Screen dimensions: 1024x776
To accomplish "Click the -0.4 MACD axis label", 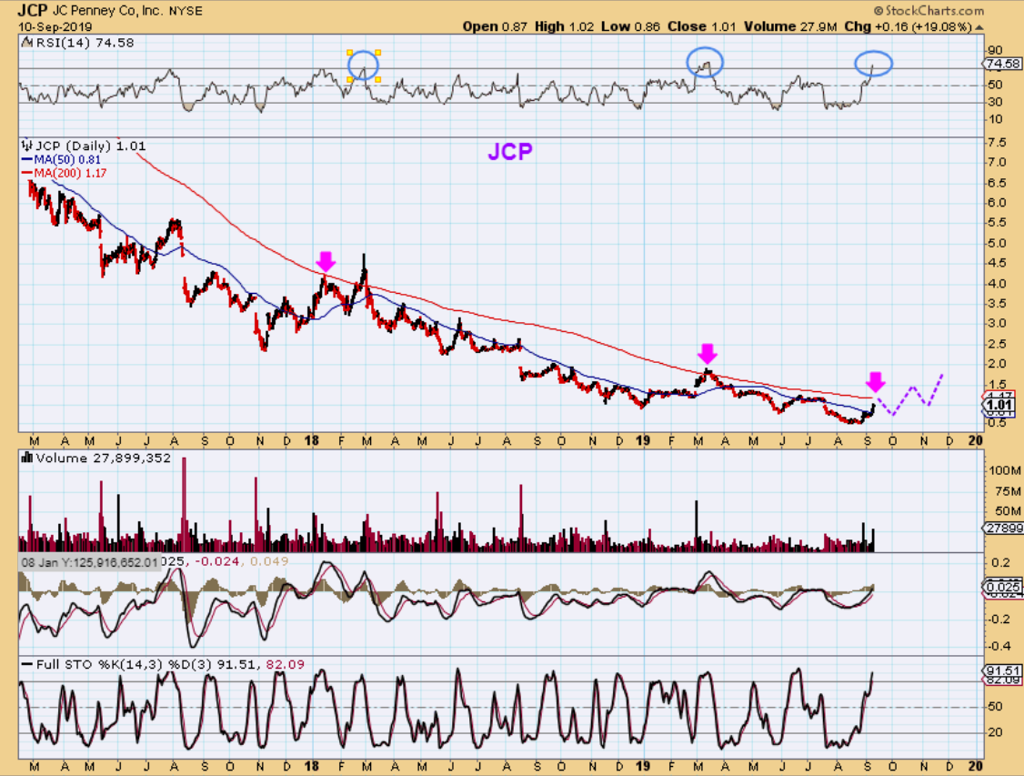I will point(999,646).
